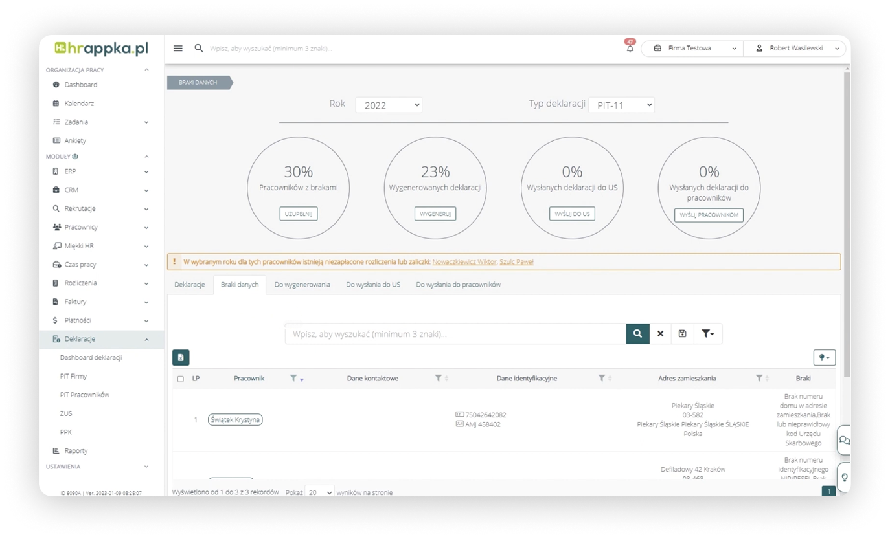The height and width of the screenshot is (539, 890).
Task: Open the Firma Testowa company selector
Action: click(x=692, y=49)
